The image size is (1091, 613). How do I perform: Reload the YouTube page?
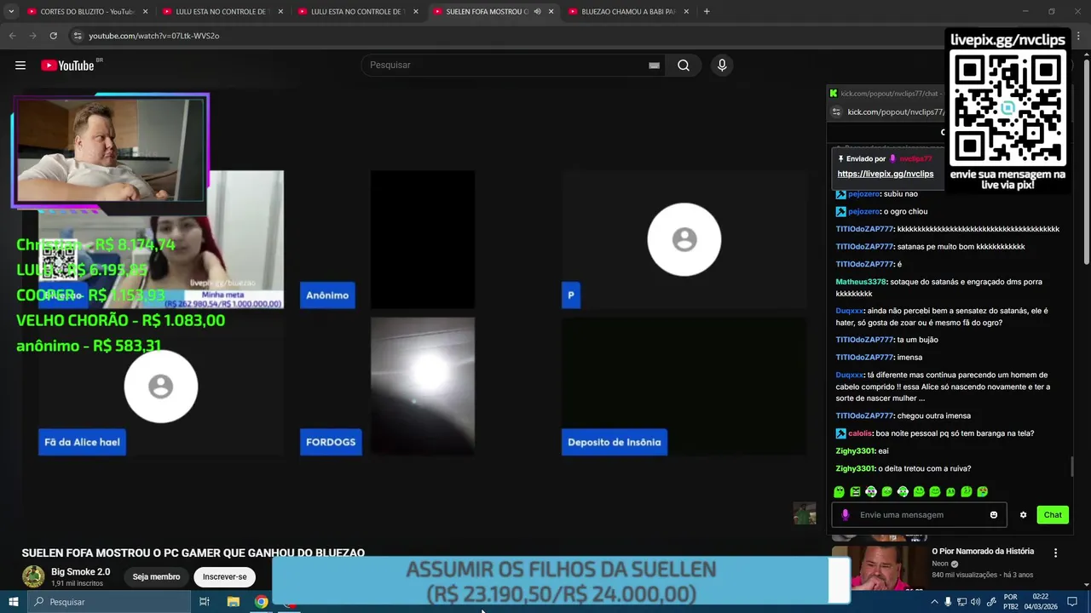tap(53, 36)
